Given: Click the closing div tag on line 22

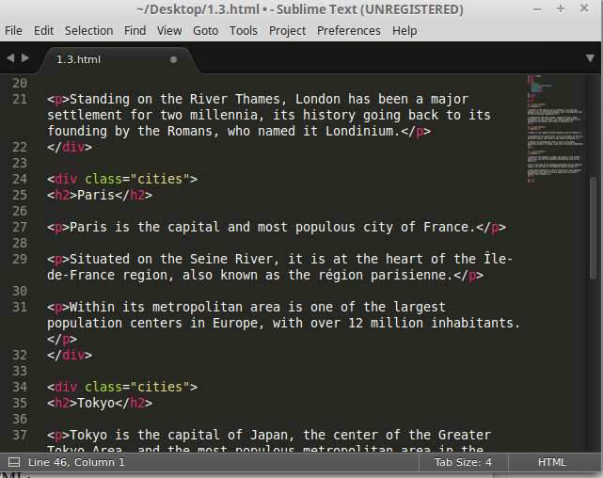Looking at the screenshot, I should (x=70, y=148).
